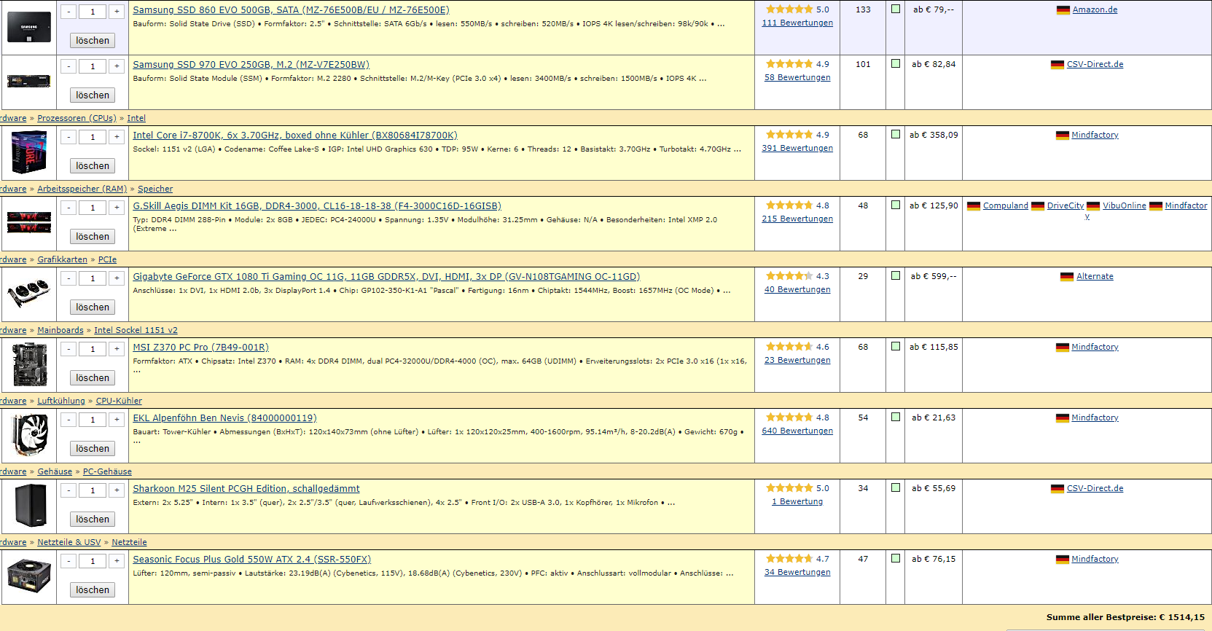Screen dimensions: 1212x631
Task: Open the Compuland shop link
Action: [1005, 205]
